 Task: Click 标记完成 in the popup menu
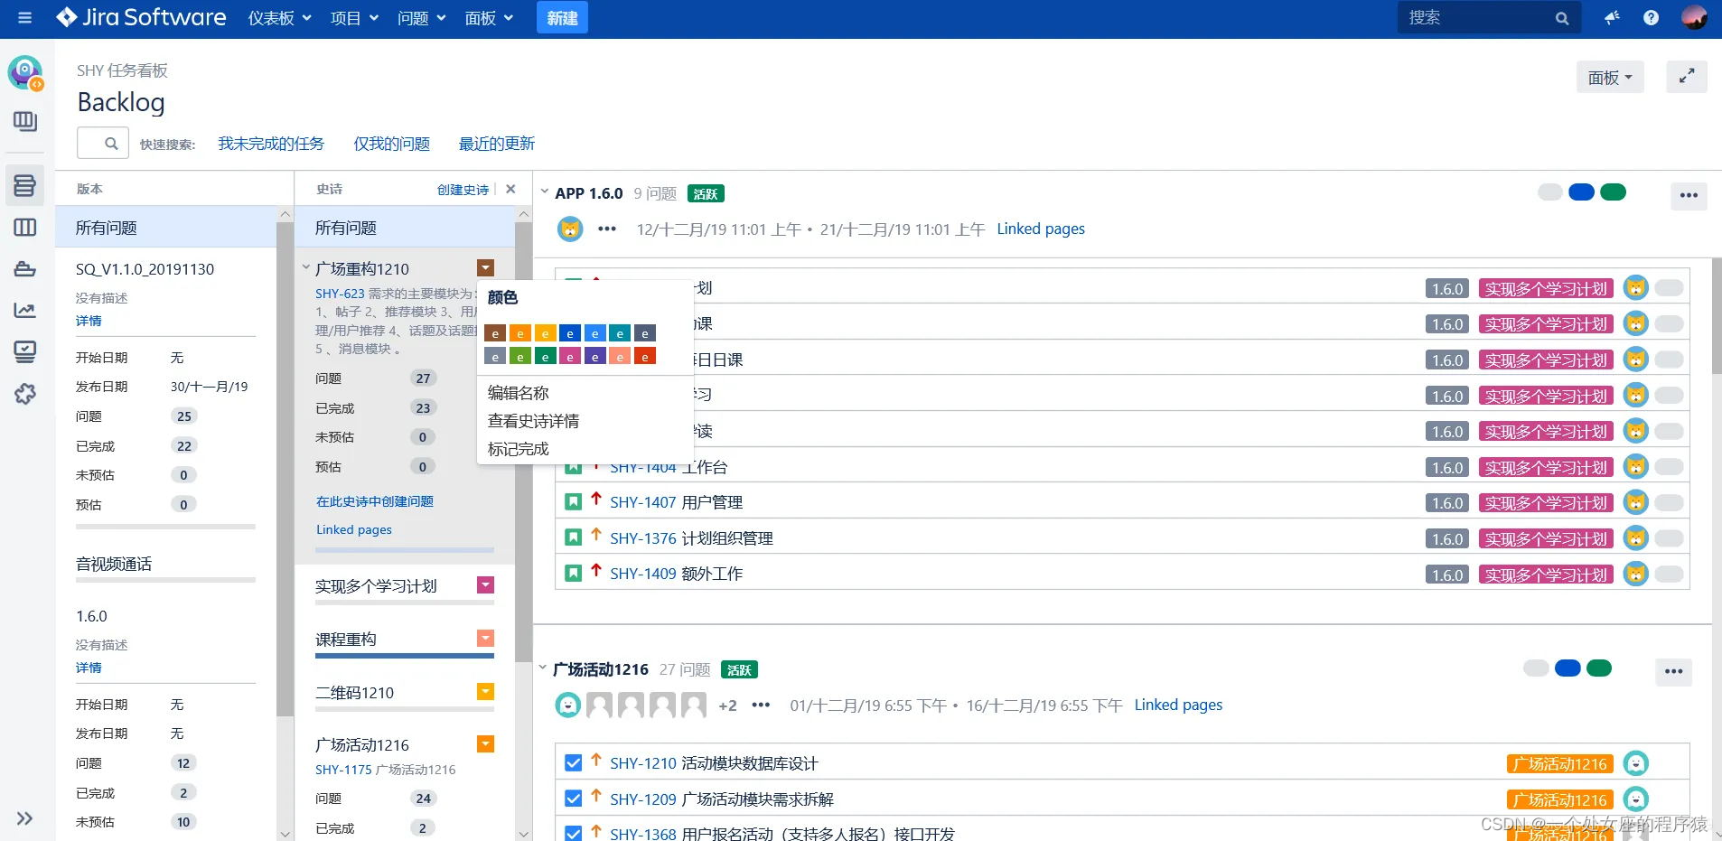click(x=517, y=448)
